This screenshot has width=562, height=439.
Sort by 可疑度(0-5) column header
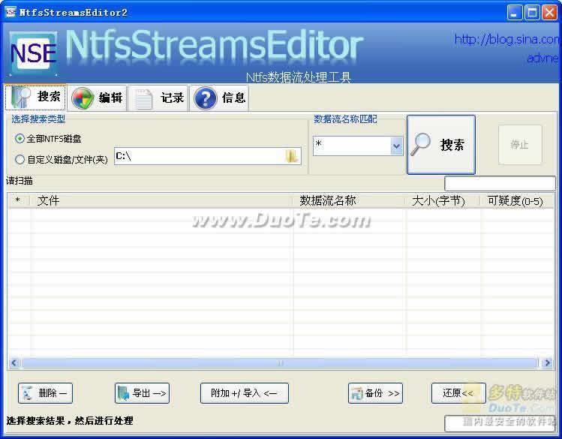coord(517,200)
